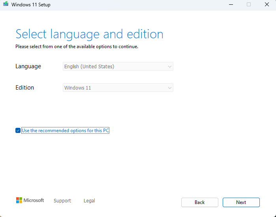Close the Windows 11 Setup window

267,5
